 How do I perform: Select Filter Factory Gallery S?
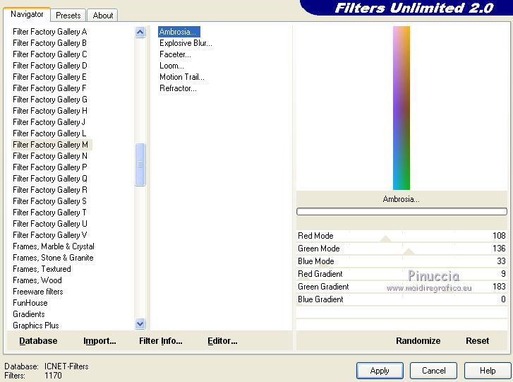[x=49, y=201]
